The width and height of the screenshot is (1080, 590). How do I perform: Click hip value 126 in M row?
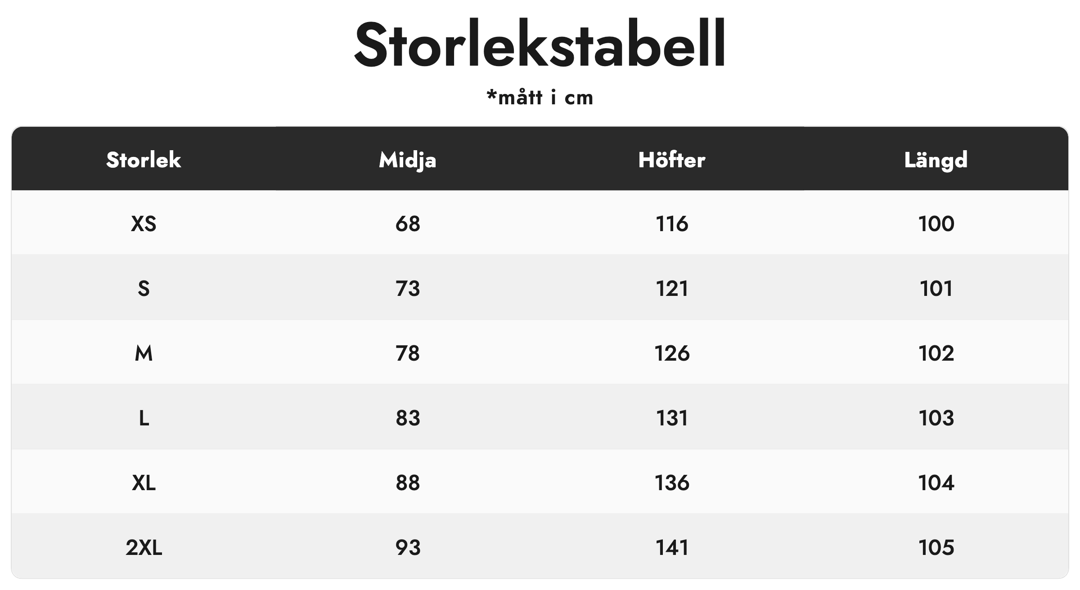(x=672, y=353)
